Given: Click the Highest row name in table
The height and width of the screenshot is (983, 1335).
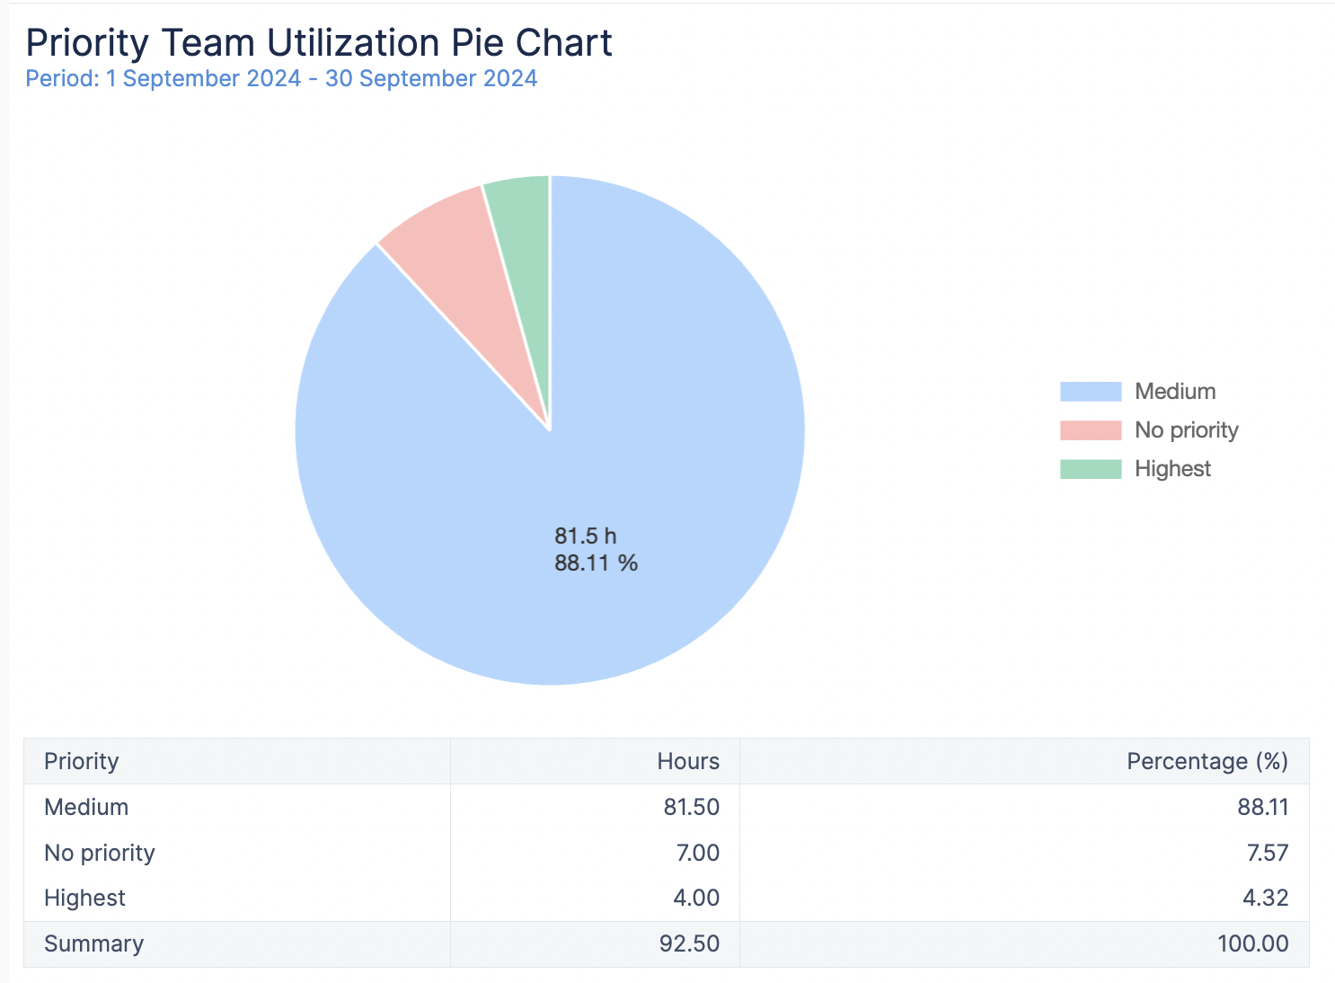Looking at the screenshot, I should coord(84,898).
